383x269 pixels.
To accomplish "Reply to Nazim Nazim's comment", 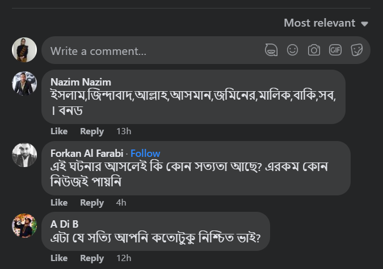I will coord(92,131).
